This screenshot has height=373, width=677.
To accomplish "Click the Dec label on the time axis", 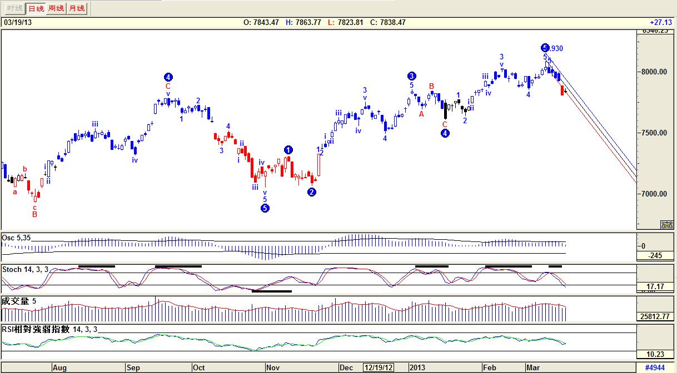I will click(346, 367).
